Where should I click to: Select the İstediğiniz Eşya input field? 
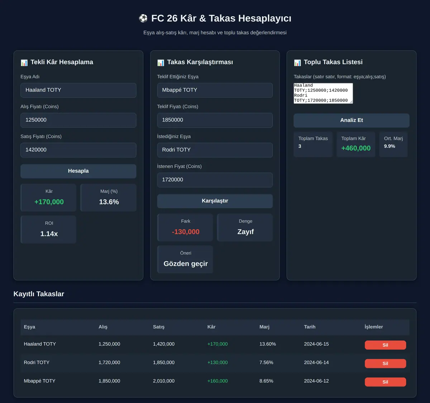click(x=215, y=150)
